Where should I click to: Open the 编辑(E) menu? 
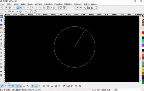(x=23, y=4)
